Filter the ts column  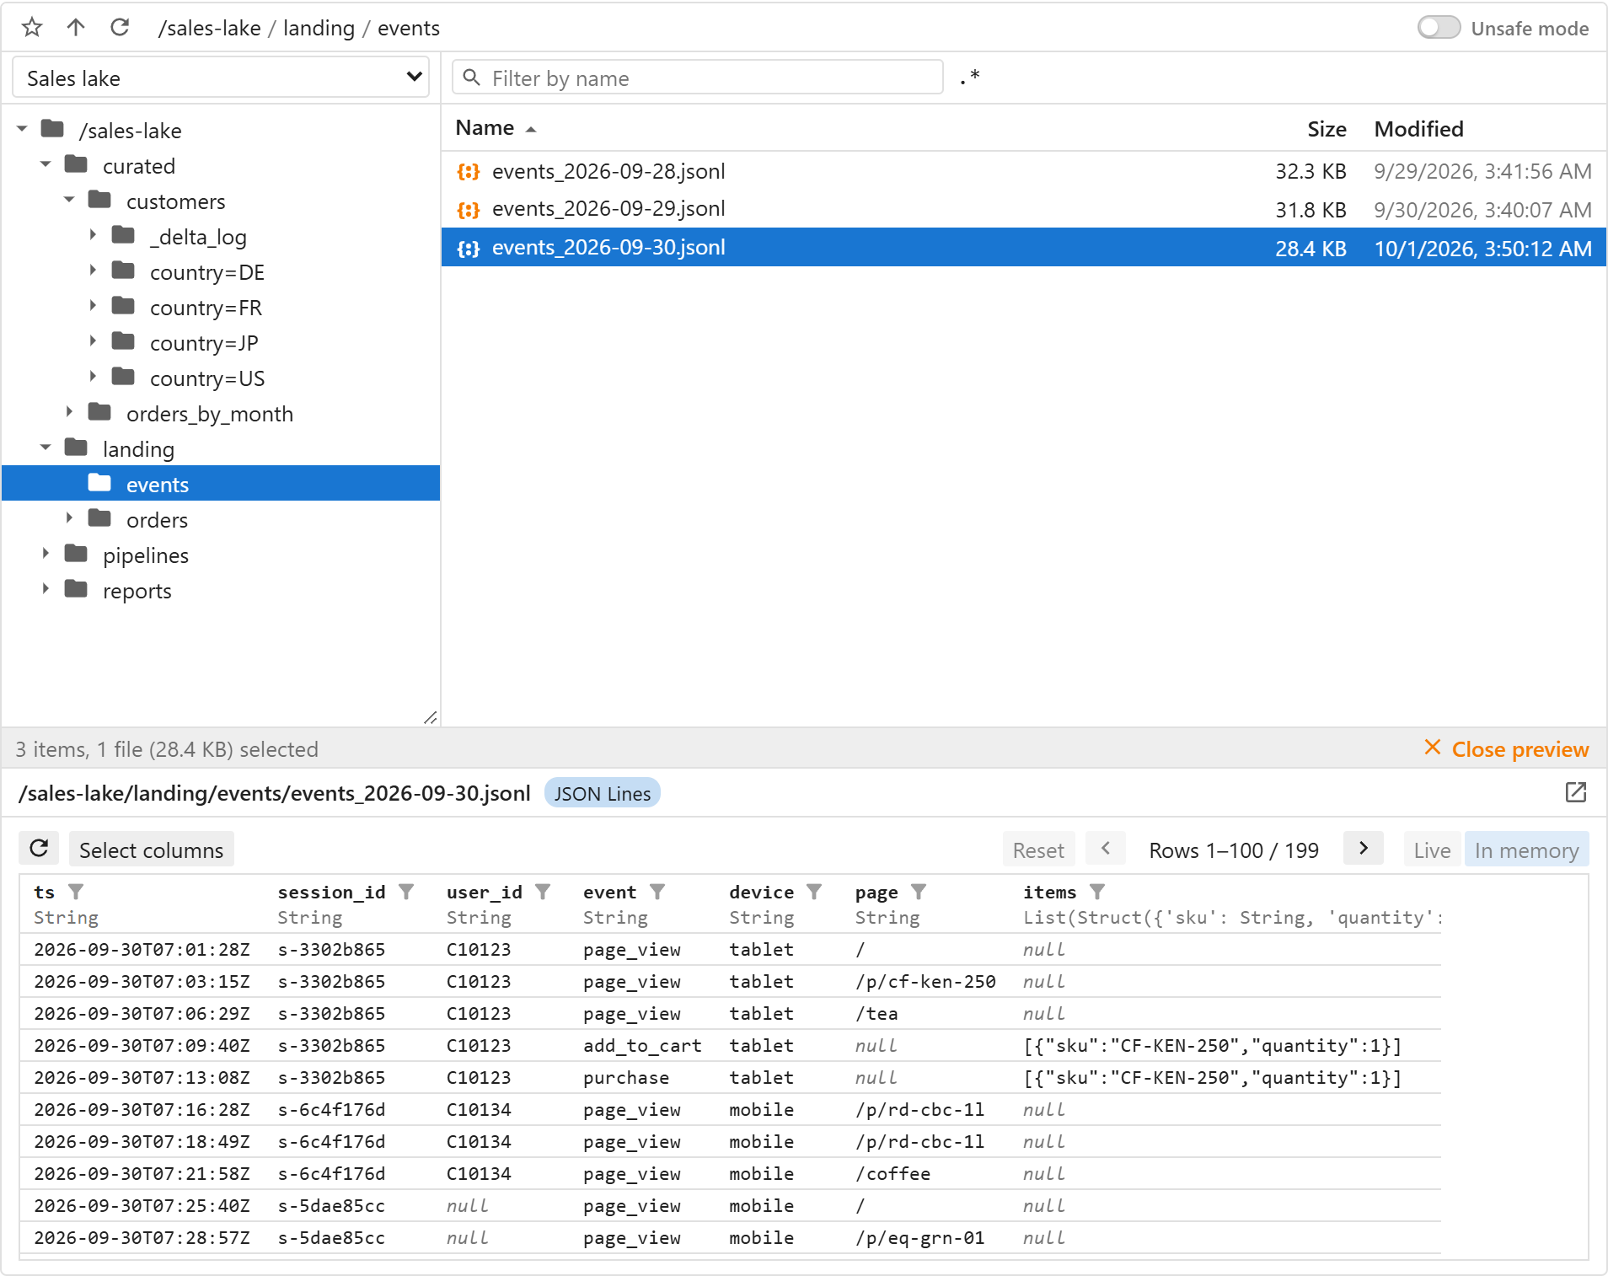pos(76,892)
